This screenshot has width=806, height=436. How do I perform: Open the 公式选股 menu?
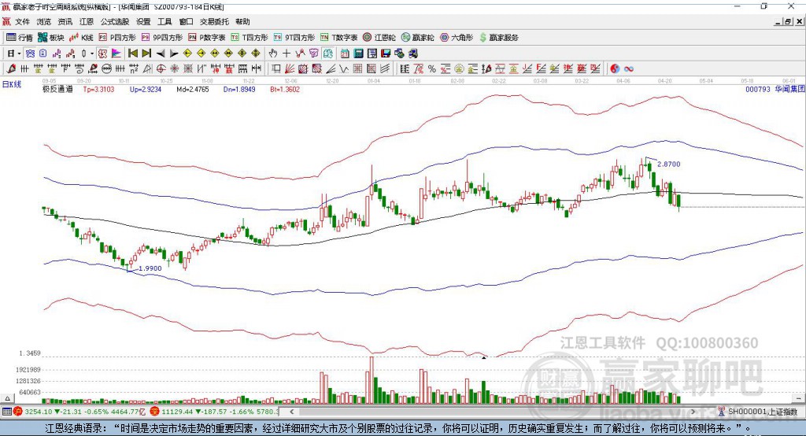(x=115, y=21)
